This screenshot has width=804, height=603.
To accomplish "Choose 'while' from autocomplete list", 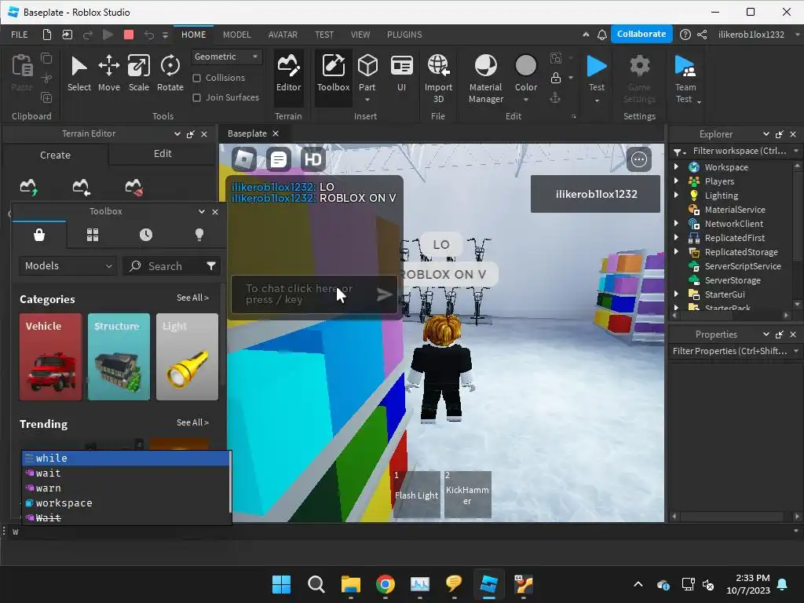I will pos(126,458).
